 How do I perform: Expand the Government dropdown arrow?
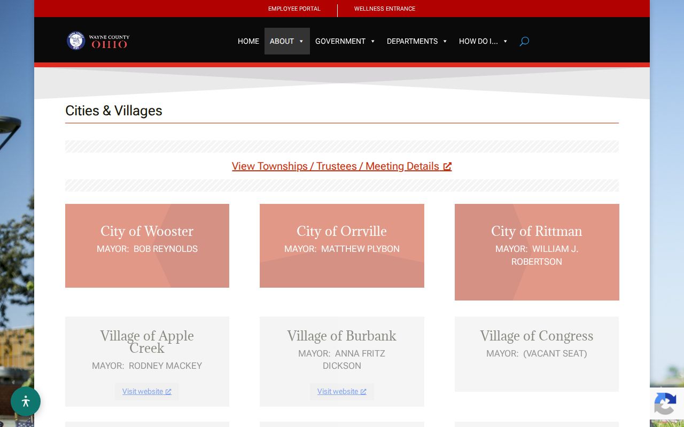click(373, 41)
